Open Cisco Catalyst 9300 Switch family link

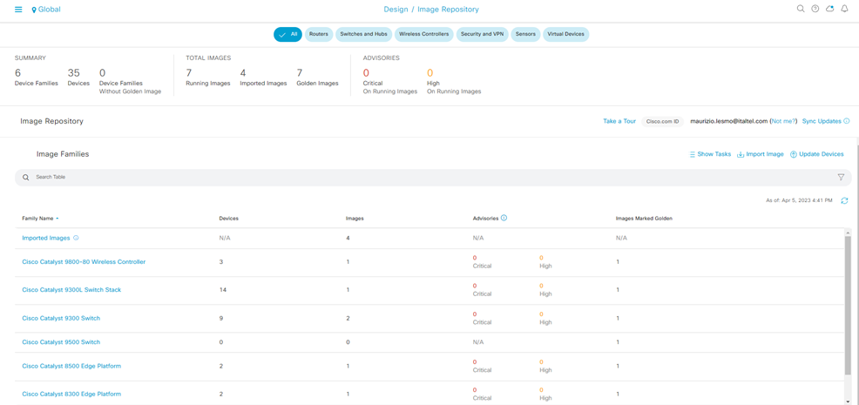[61, 318]
